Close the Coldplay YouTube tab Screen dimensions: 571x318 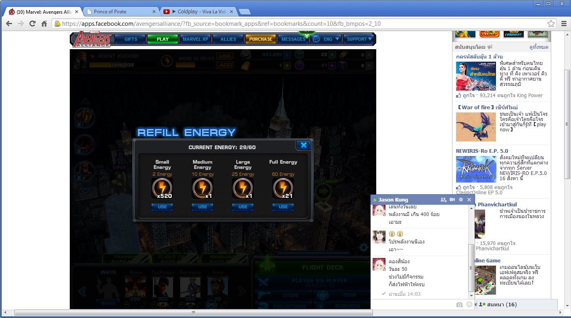231,12
